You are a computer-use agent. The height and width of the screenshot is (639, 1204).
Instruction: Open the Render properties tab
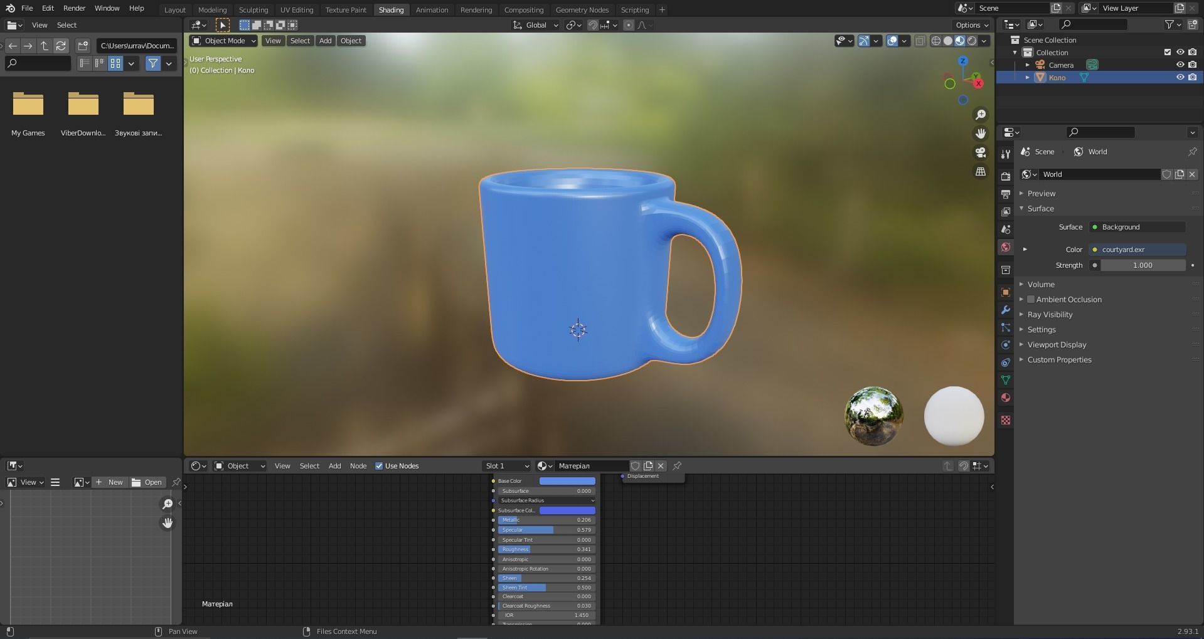pyautogui.click(x=1006, y=176)
